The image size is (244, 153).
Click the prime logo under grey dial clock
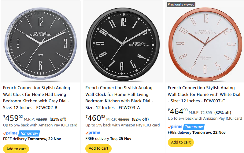pyautogui.click(x=11, y=133)
